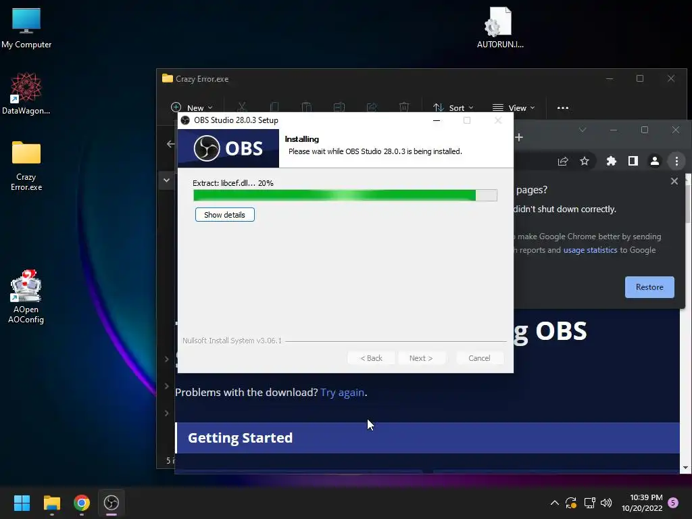692x519 pixels.
Task: Open the network tray icon
Action: pyautogui.click(x=589, y=503)
